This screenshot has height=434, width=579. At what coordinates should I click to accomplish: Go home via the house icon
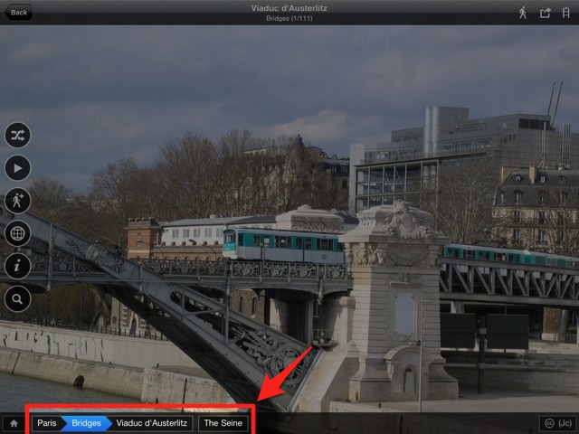[14, 423]
